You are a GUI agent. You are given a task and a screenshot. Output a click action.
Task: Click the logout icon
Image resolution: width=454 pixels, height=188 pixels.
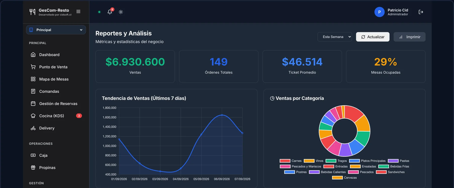(421, 12)
